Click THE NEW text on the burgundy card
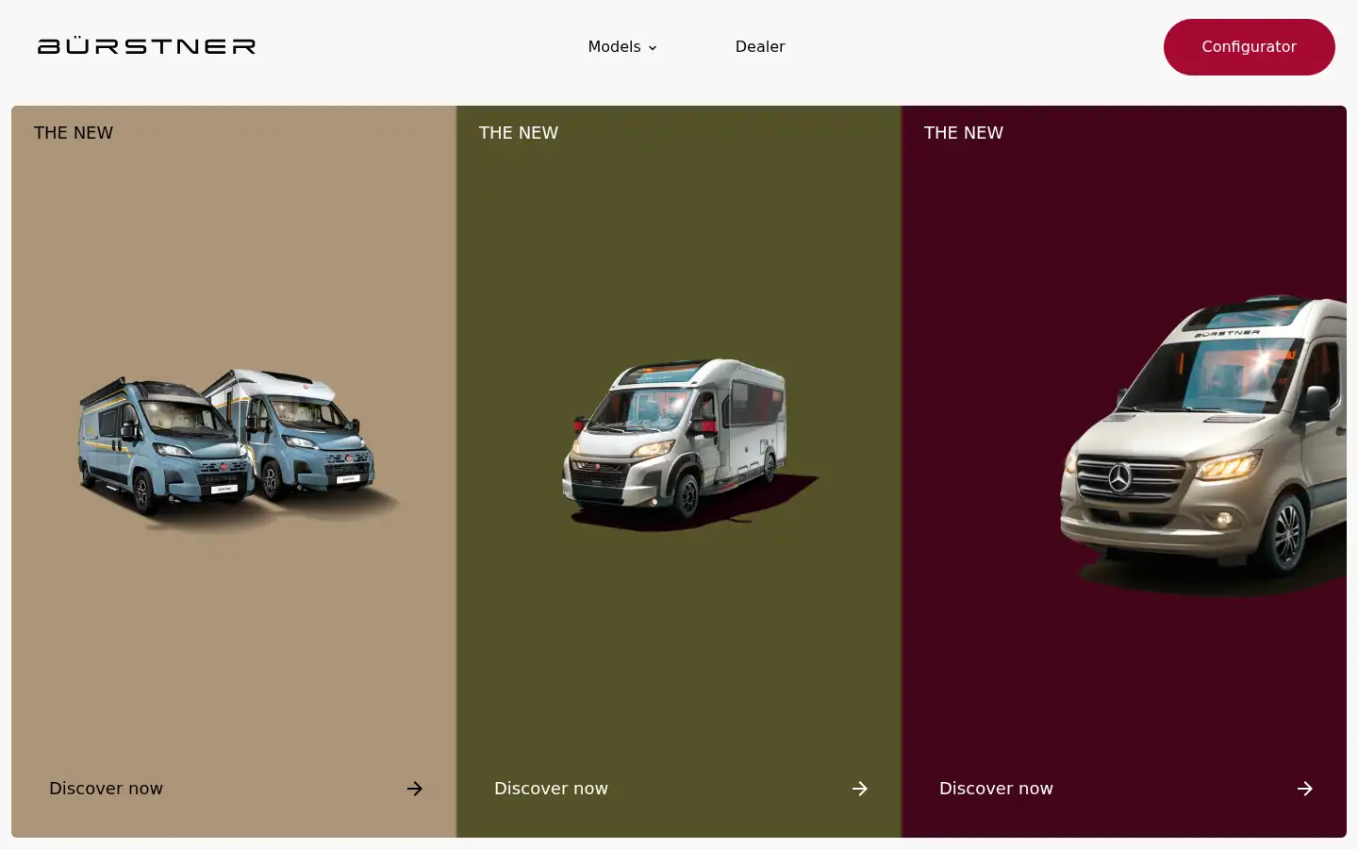The width and height of the screenshot is (1358, 849). pos(964,133)
